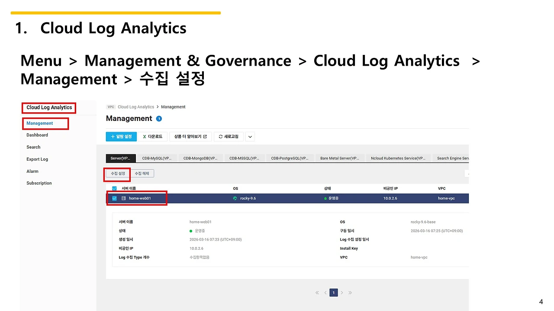The image size is (554, 311).
Task: Click the home-vpc value in the detail panel
Action: [x=419, y=257]
